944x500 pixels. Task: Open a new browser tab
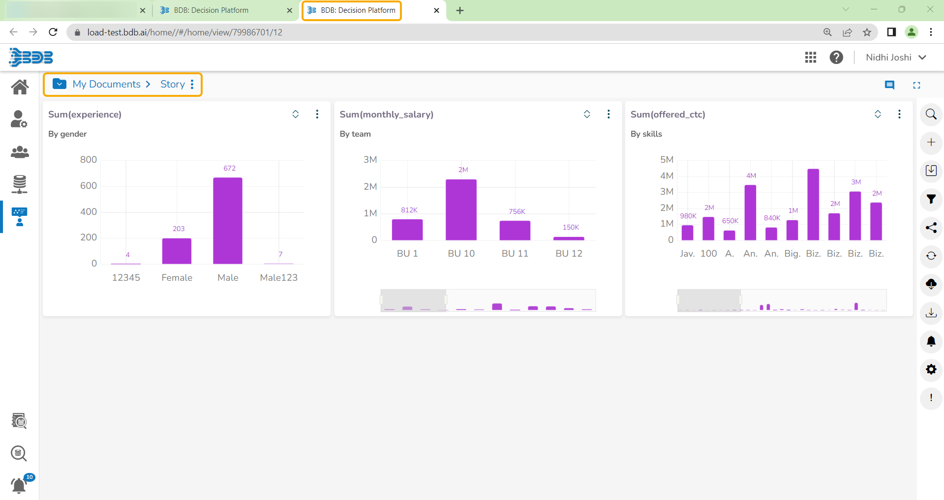[x=460, y=10]
